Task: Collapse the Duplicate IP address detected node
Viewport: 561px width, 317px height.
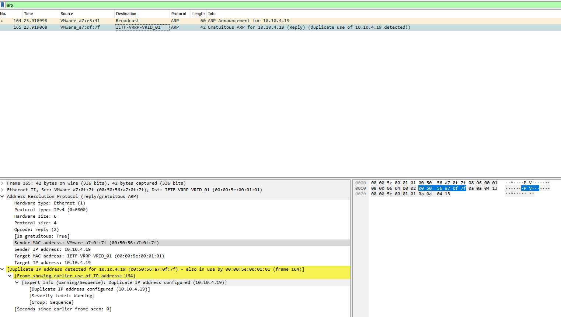Action: click(x=3, y=269)
